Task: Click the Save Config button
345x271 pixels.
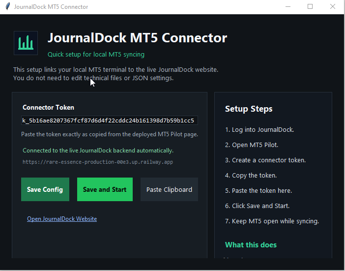Action: [45, 189]
